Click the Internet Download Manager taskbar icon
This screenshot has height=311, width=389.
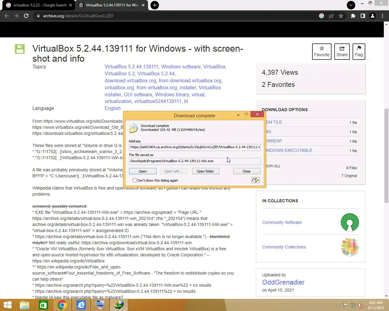pos(119,305)
